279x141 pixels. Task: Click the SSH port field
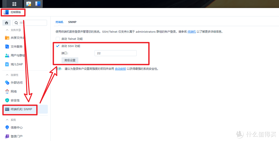point(115,53)
